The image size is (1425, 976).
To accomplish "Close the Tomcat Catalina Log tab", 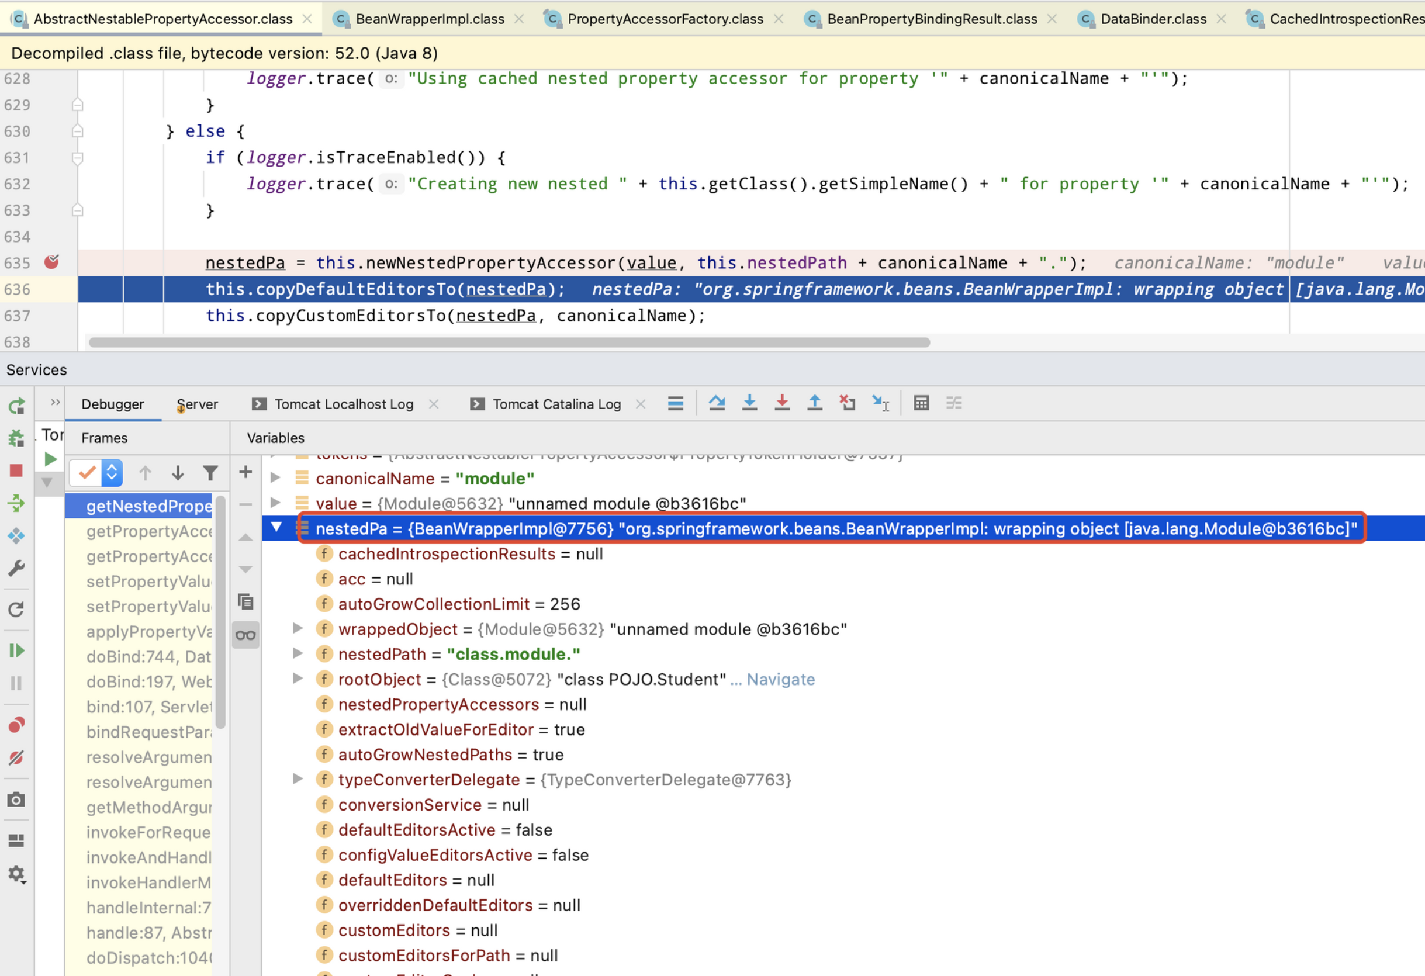I will click(641, 404).
